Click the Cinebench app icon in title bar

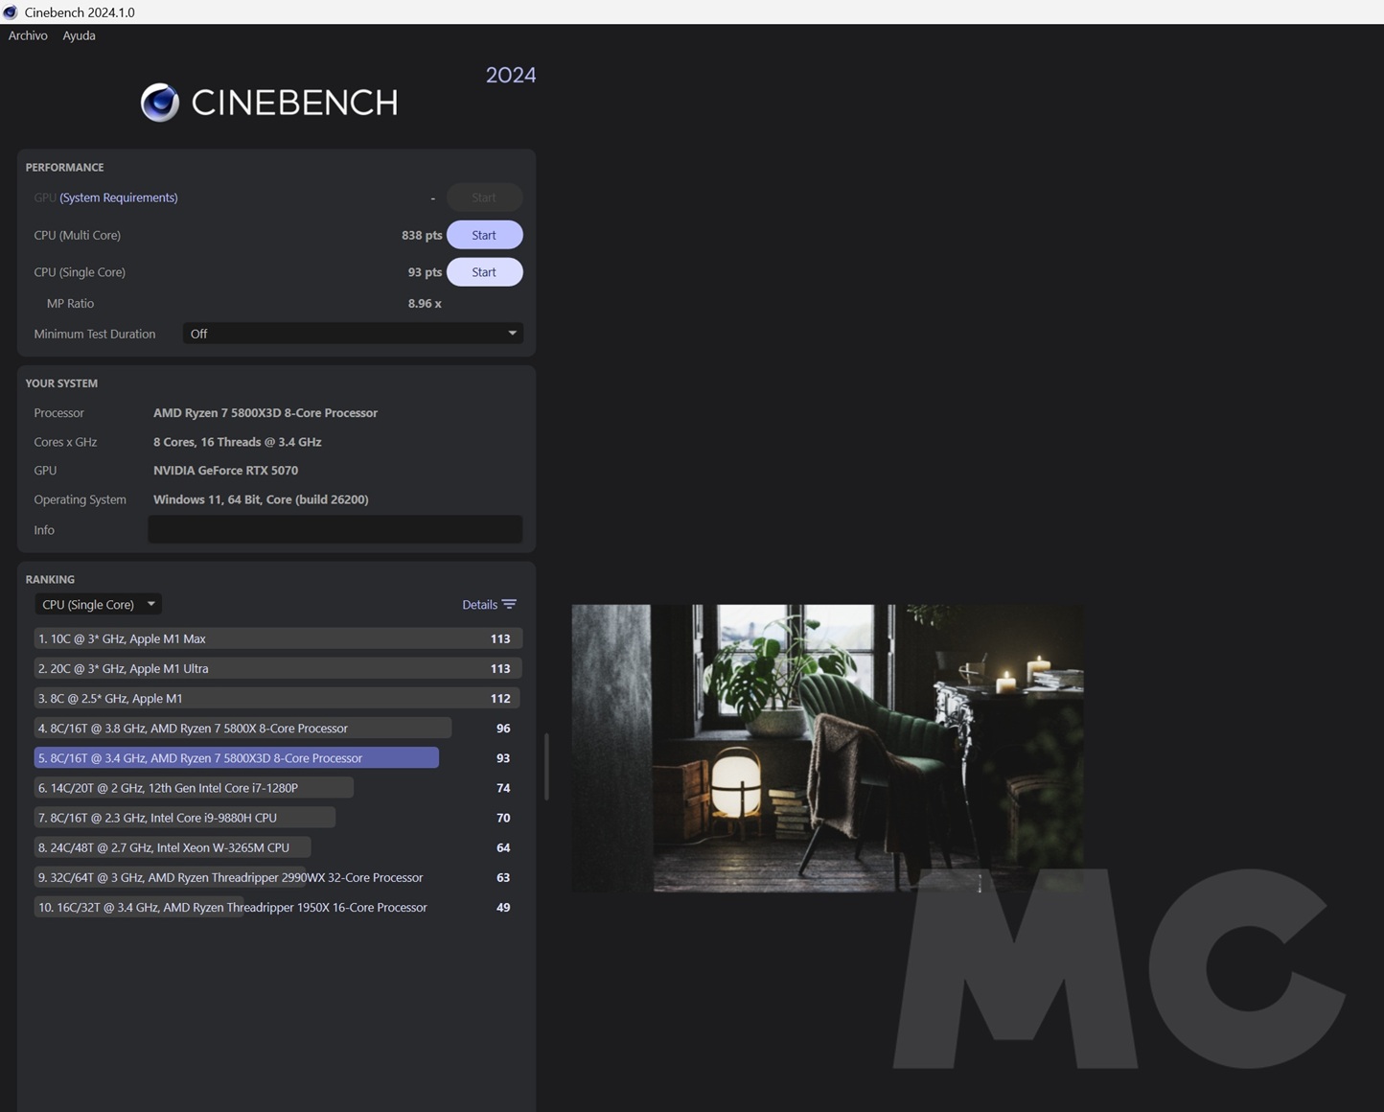click(x=11, y=12)
